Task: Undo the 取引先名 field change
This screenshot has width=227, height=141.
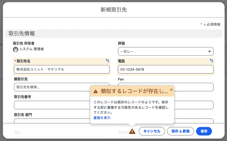Action: tap(107, 60)
